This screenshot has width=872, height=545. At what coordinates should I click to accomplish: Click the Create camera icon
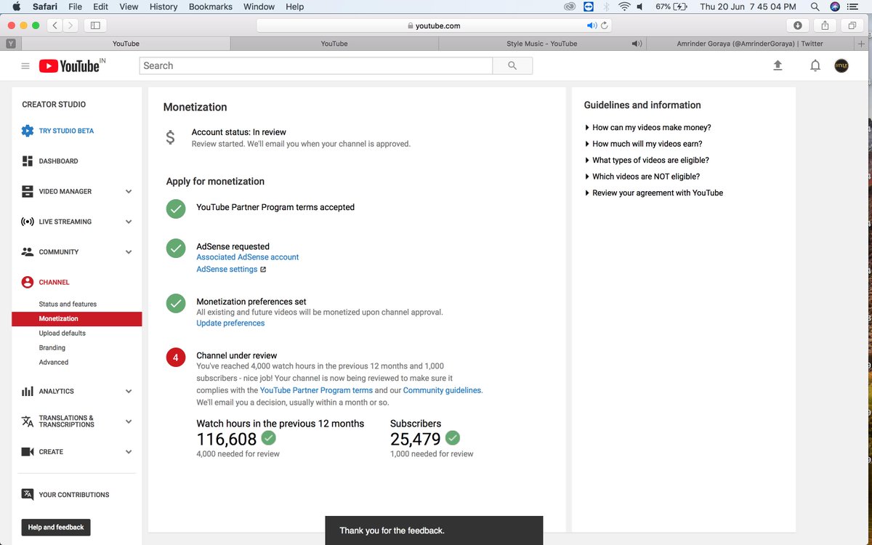[28, 452]
